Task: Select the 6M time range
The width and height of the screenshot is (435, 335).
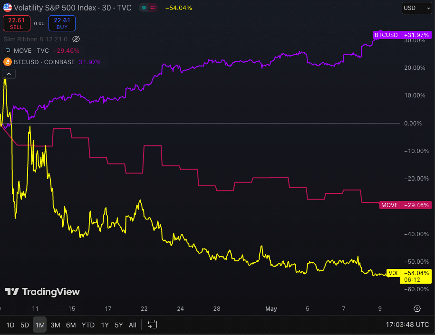Action: [x=71, y=325]
